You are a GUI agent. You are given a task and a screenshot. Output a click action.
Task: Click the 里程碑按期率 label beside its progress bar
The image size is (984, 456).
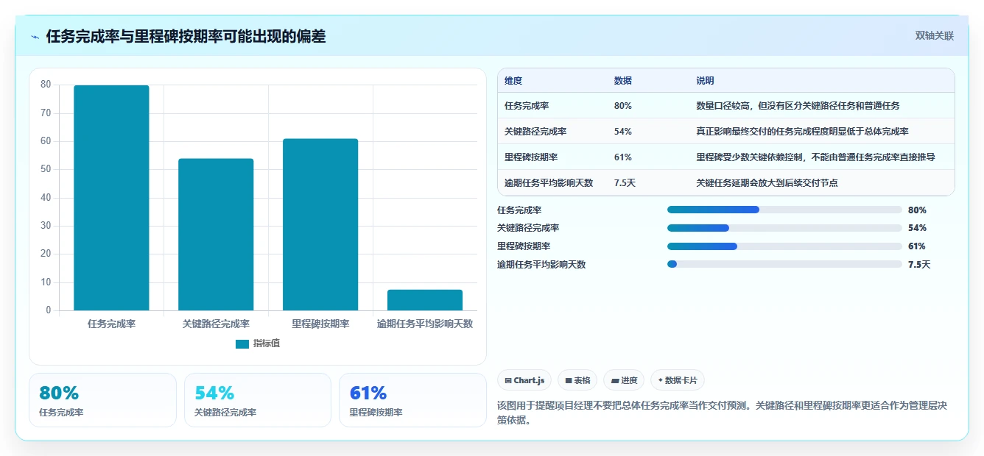(524, 246)
